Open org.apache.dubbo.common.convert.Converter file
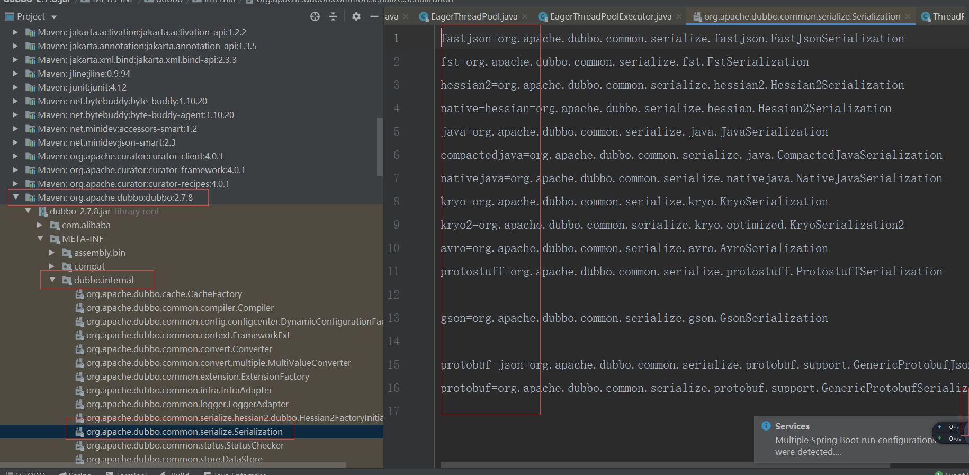 tap(179, 349)
